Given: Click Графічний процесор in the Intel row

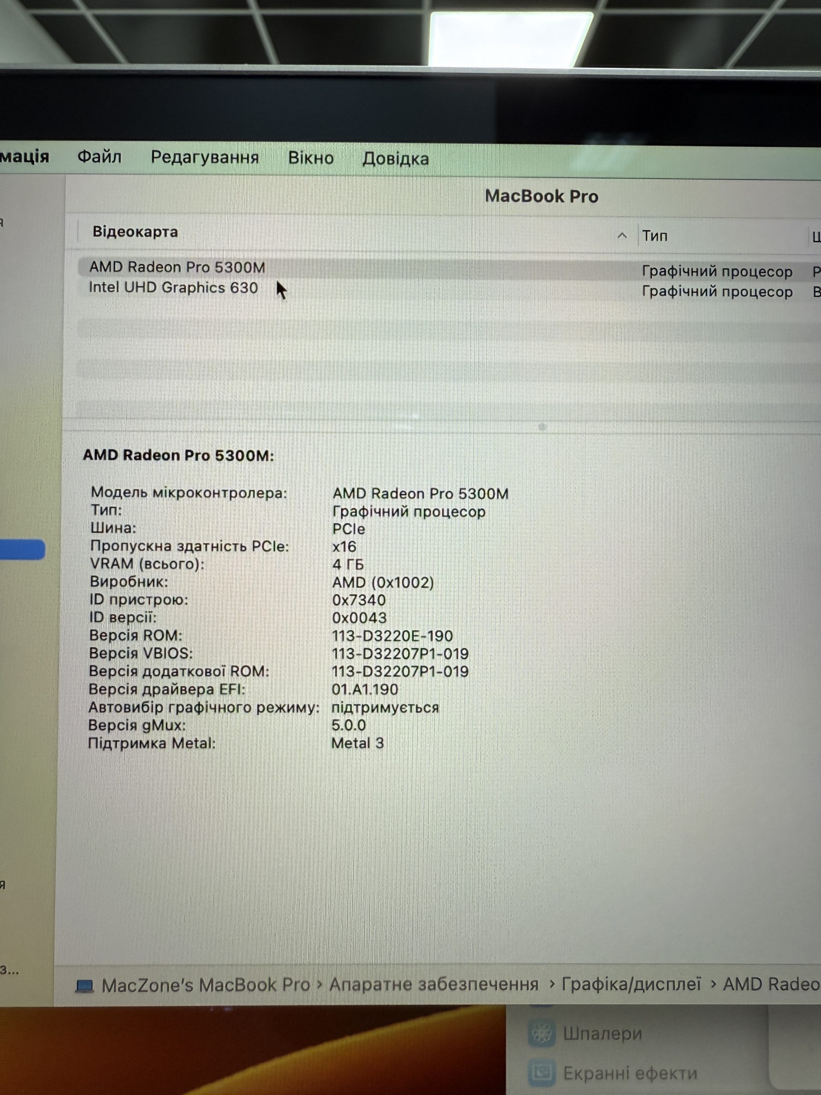Looking at the screenshot, I should pyautogui.click(x=717, y=292).
